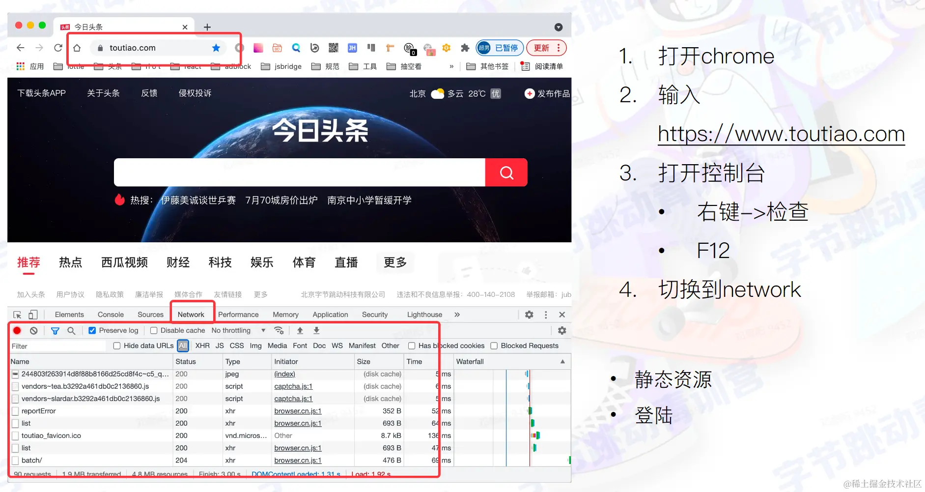Open browser.cn.js:1 initiator link
The image size is (925, 492).
pyautogui.click(x=297, y=411)
